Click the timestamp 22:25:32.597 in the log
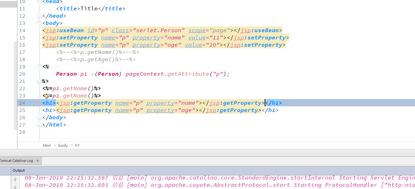 pos(87,178)
